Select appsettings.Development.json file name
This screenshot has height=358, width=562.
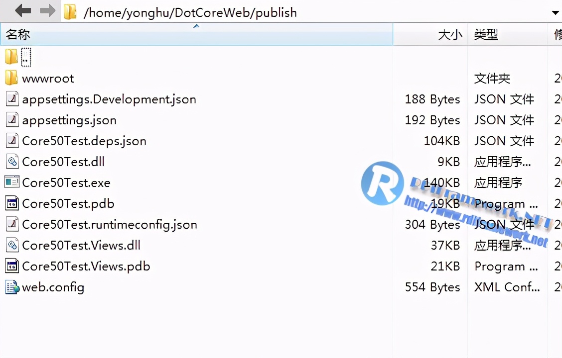click(109, 99)
